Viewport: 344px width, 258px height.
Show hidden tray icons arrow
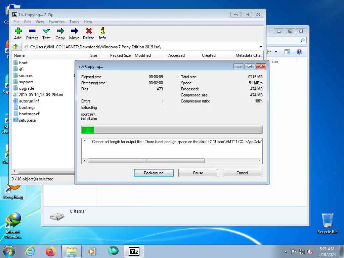[286, 252]
